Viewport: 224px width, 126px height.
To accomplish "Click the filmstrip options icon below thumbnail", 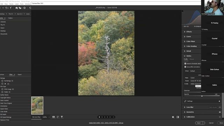I will (x=54, y=117).
